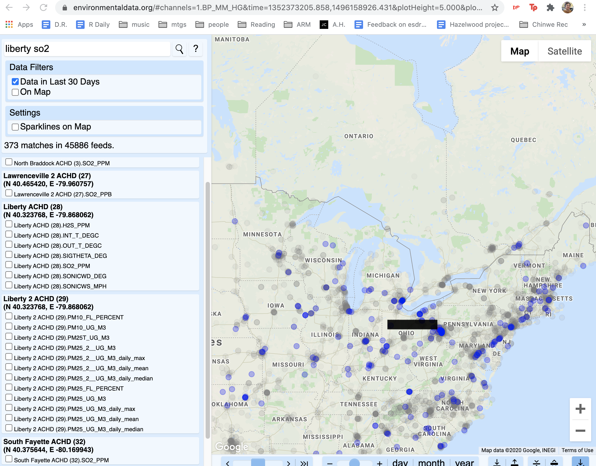Step timeline left with left arrow
Viewport: 596px width, 466px height.
(x=228, y=463)
